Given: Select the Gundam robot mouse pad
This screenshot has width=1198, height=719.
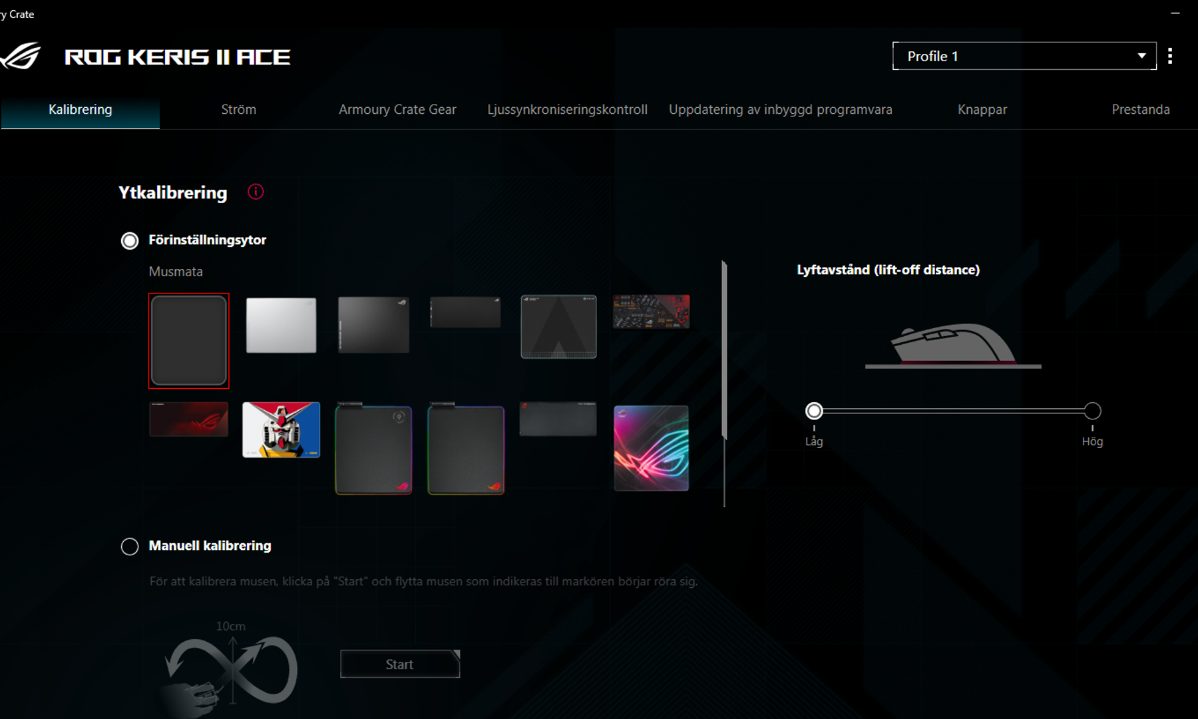Looking at the screenshot, I should tap(281, 429).
